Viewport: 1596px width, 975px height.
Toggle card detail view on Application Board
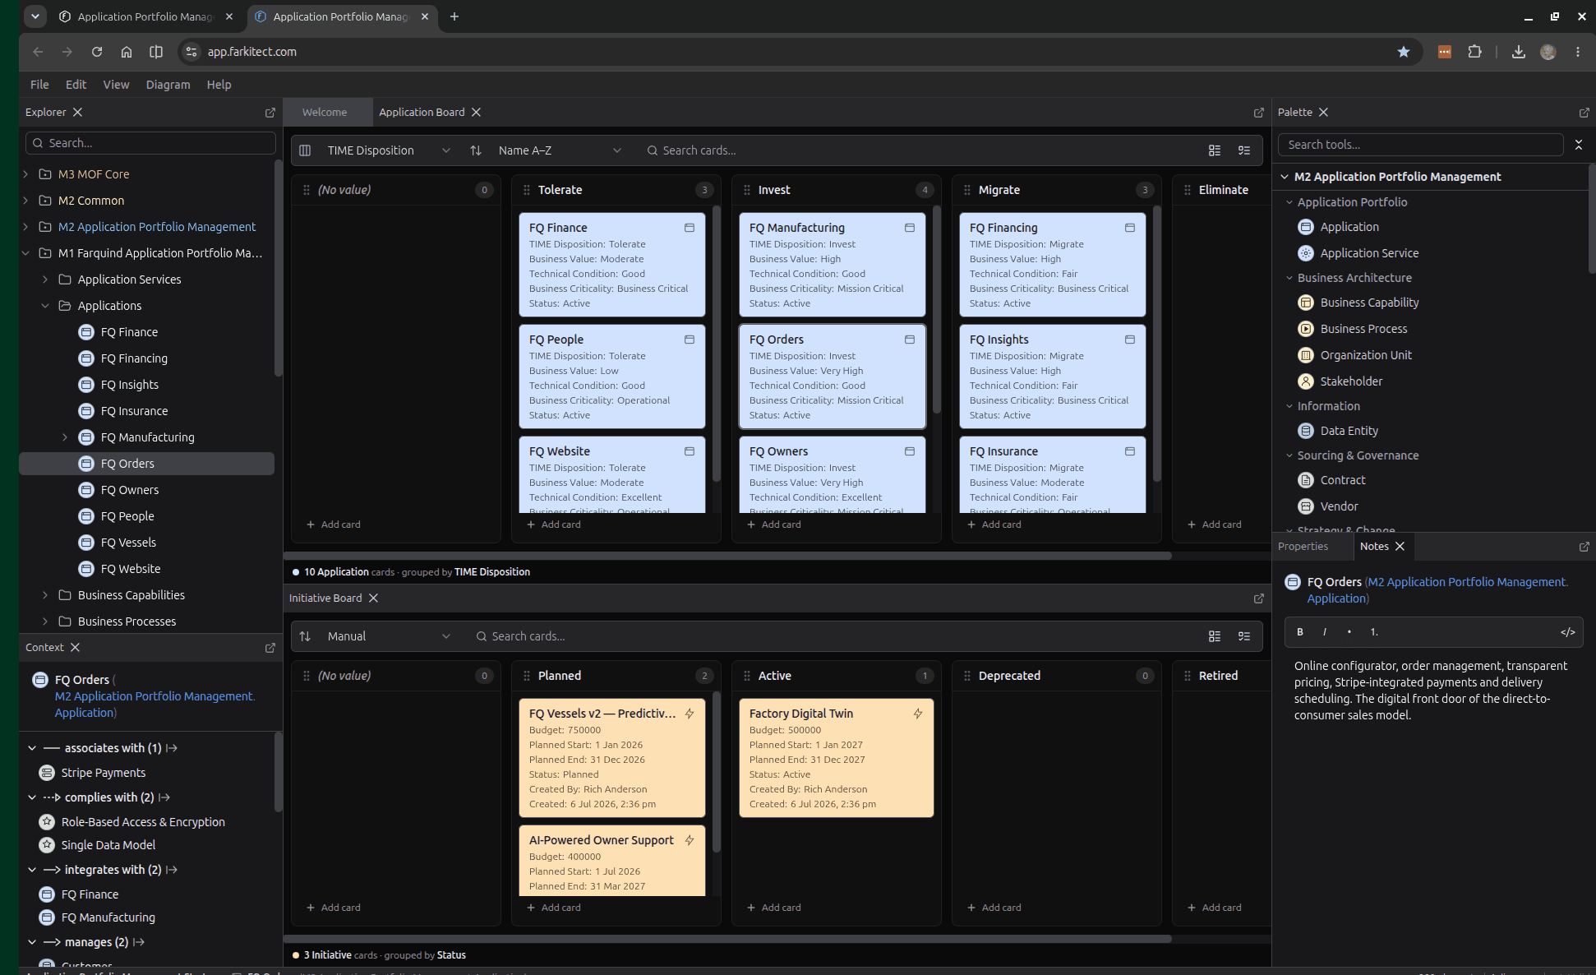(x=1215, y=150)
